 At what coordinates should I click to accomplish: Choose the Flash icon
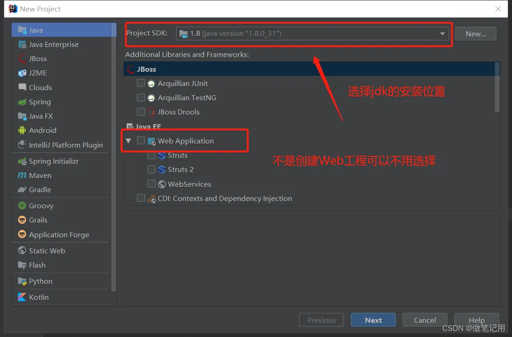[x=22, y=265]
